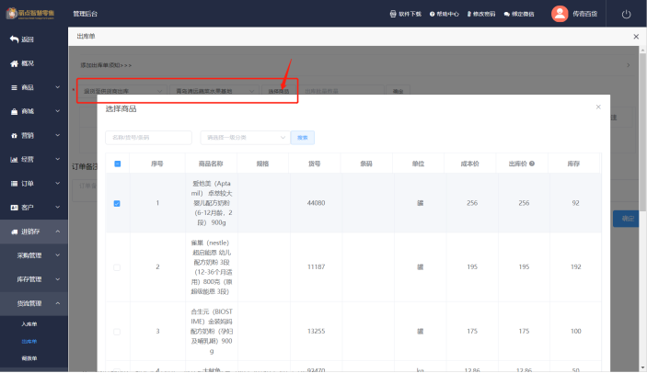The image size is (647, 373).
Task: Click product code 44080 cell
Action: pyautogui.click(x=316, y=203)
